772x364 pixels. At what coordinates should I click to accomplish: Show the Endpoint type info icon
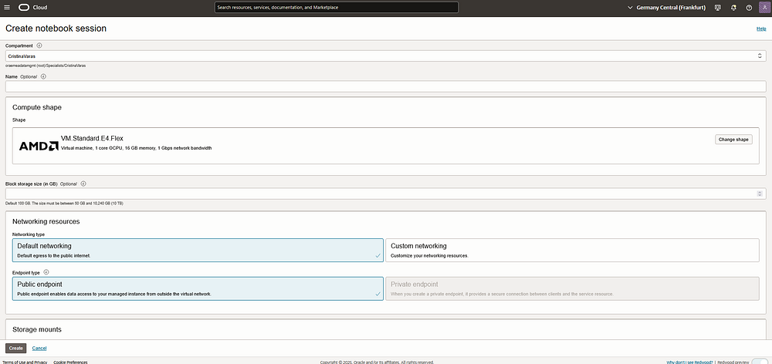coord(46,271)
